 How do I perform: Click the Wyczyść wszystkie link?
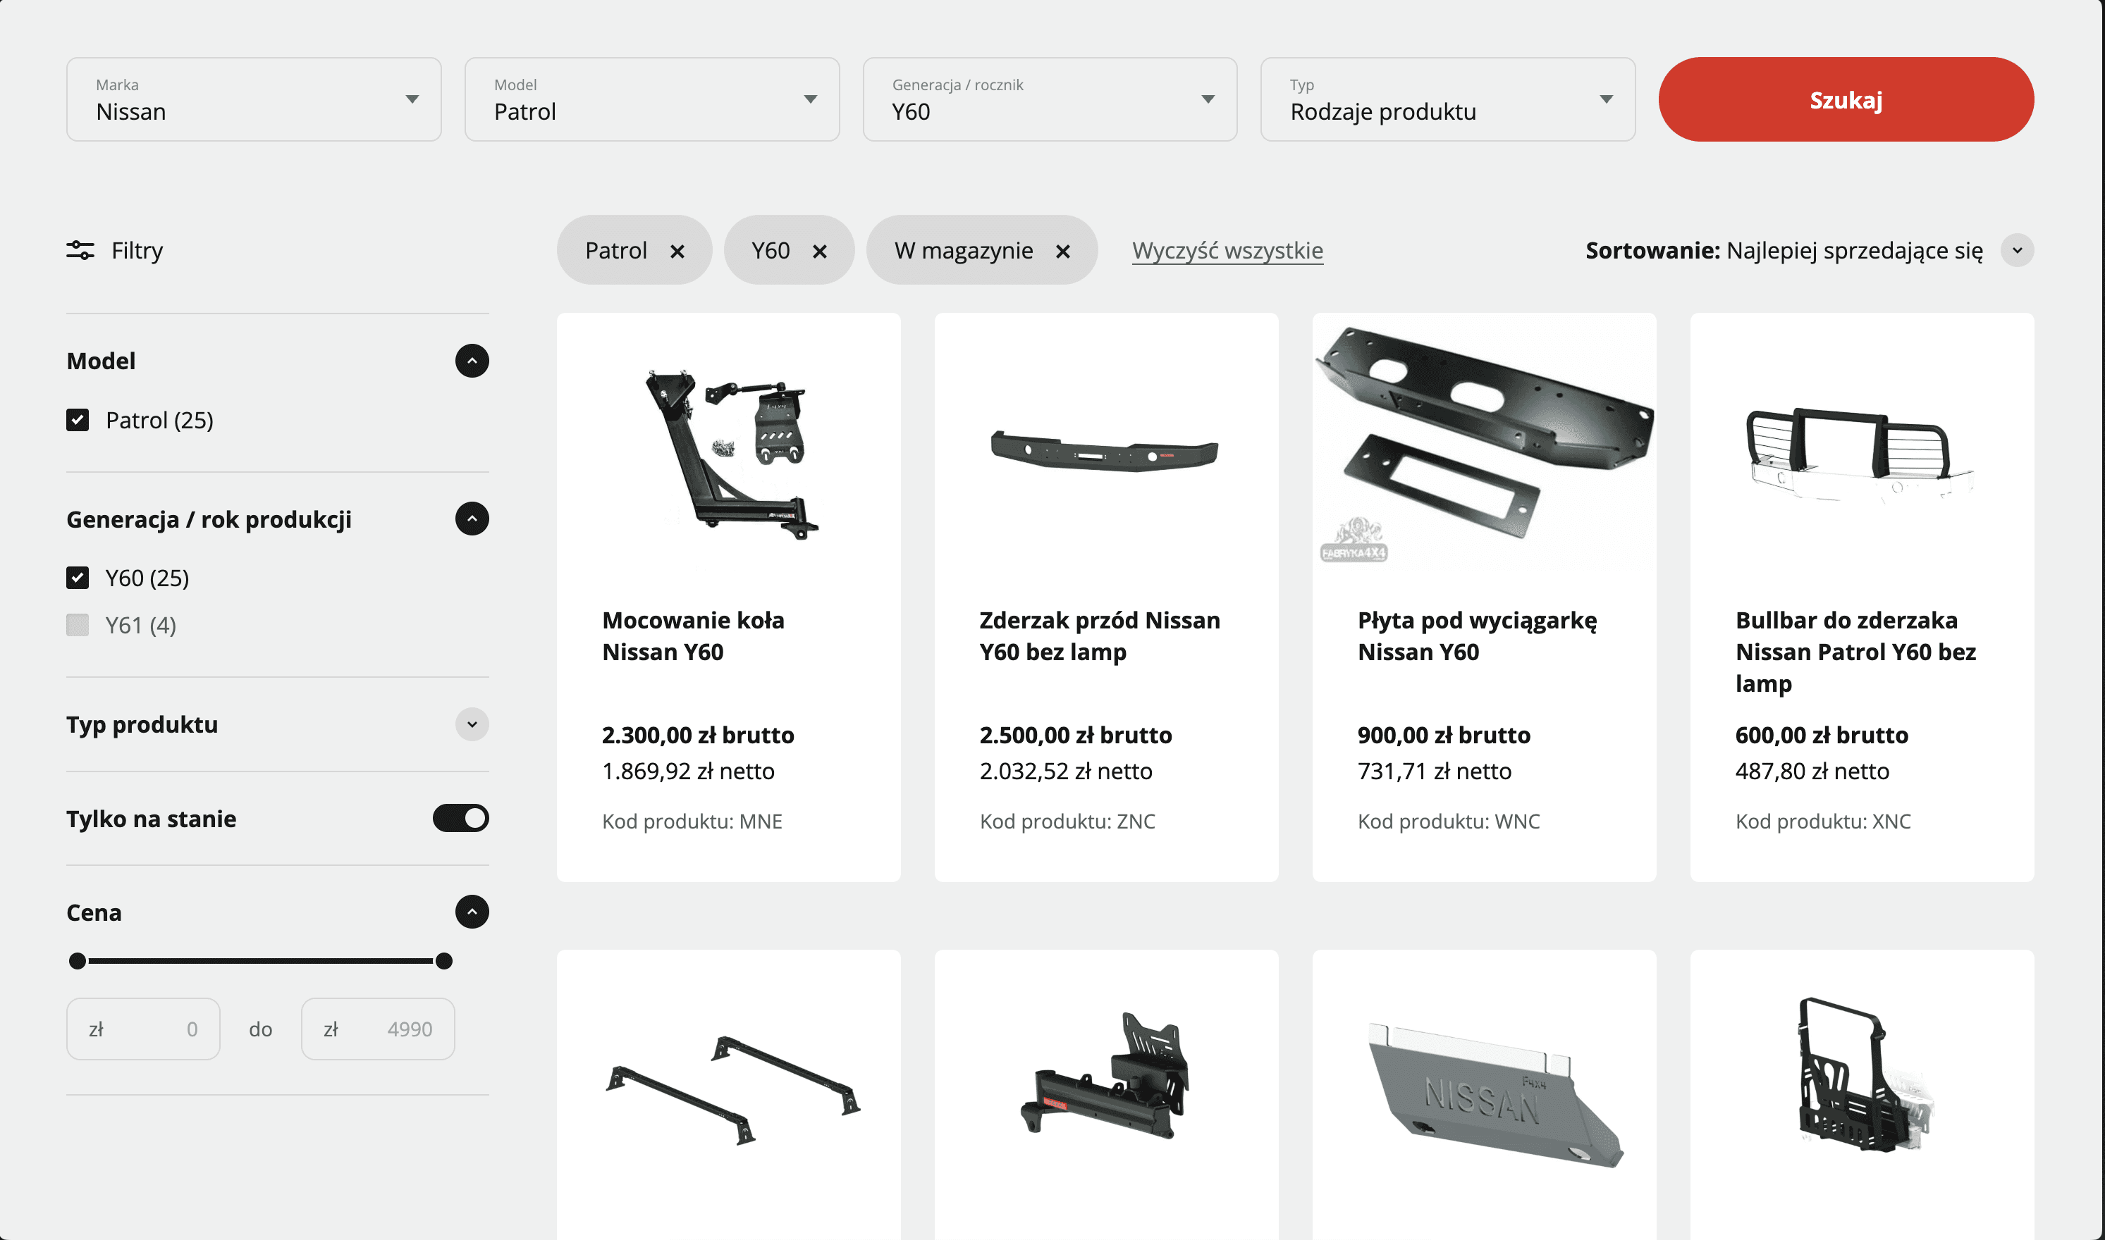tap(1227, 251)
